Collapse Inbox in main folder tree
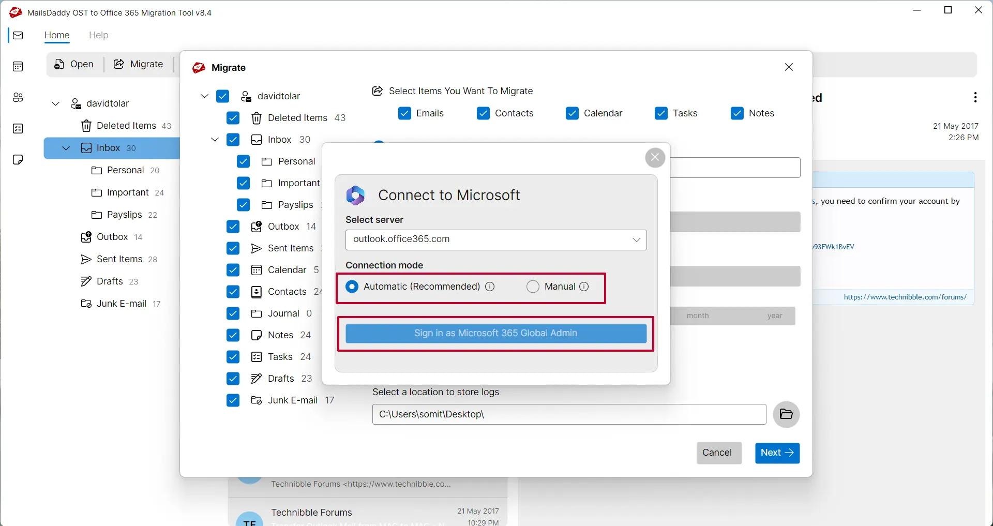993x526 pixels. [66, 148]
